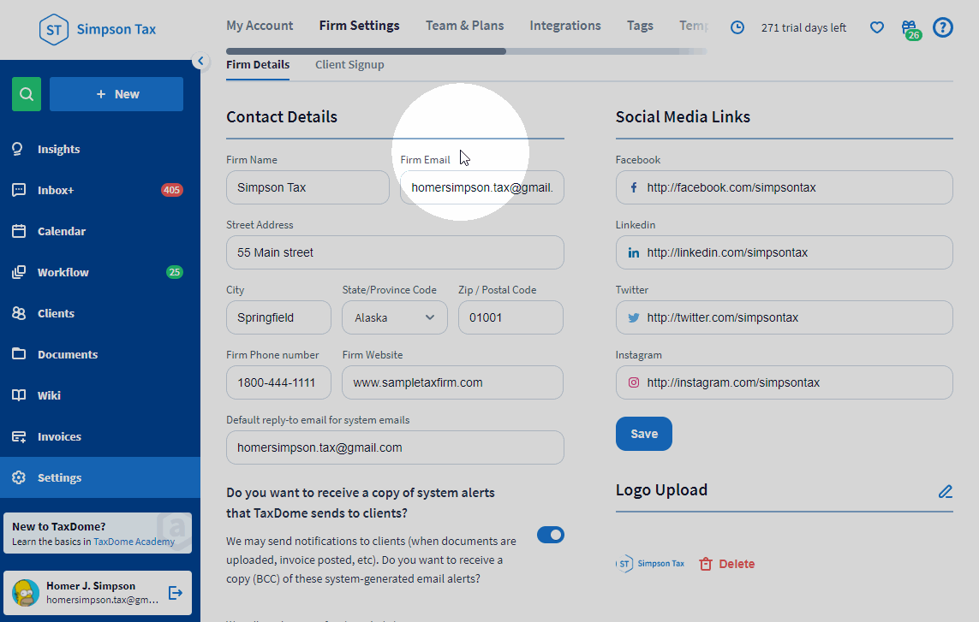The width and height of the screenshot is (979, 622).
Task: Open the Client Signup sub-tab
Action: tap(349, 65)
